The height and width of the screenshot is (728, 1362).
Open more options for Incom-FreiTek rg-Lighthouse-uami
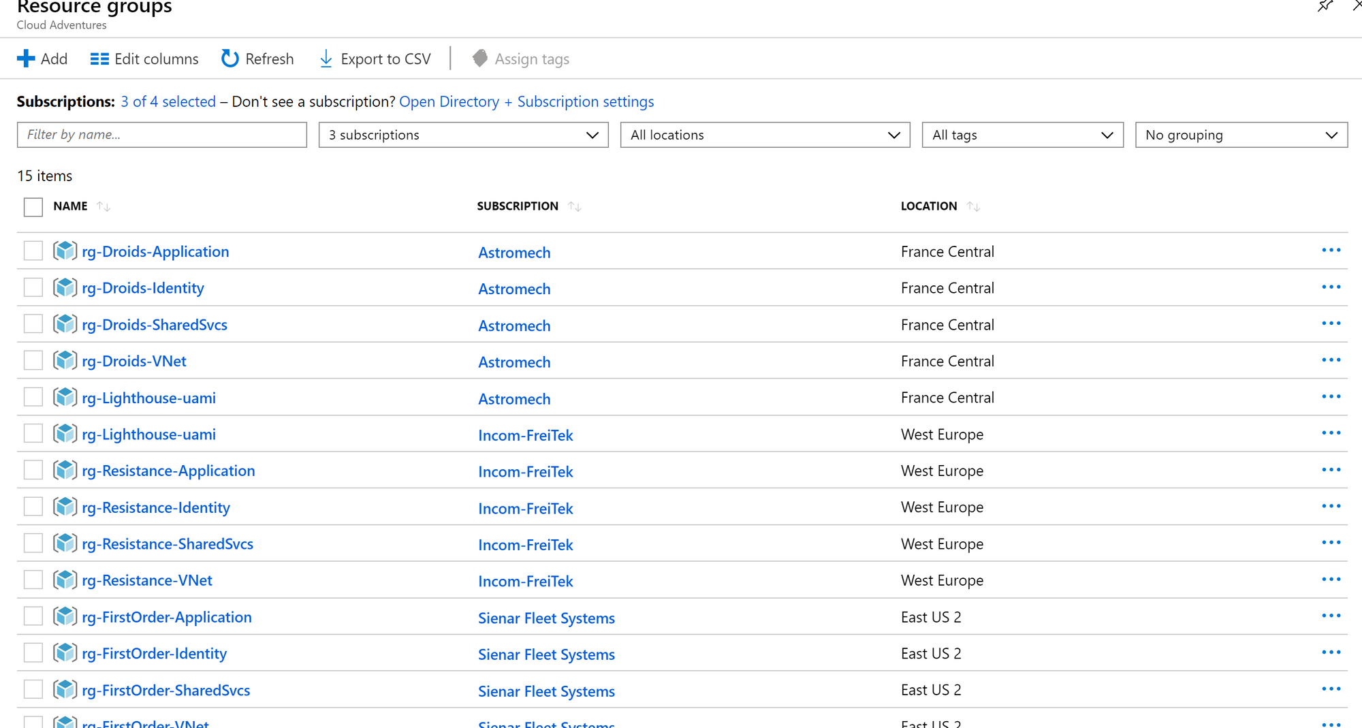point(1331,433)
